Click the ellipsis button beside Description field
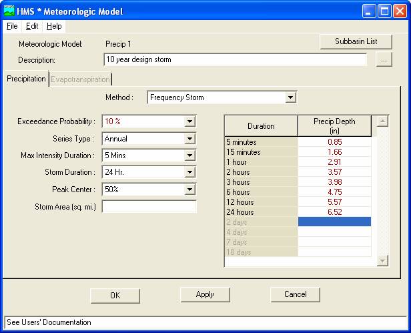 pyautogui.click(x=384, y=60)
